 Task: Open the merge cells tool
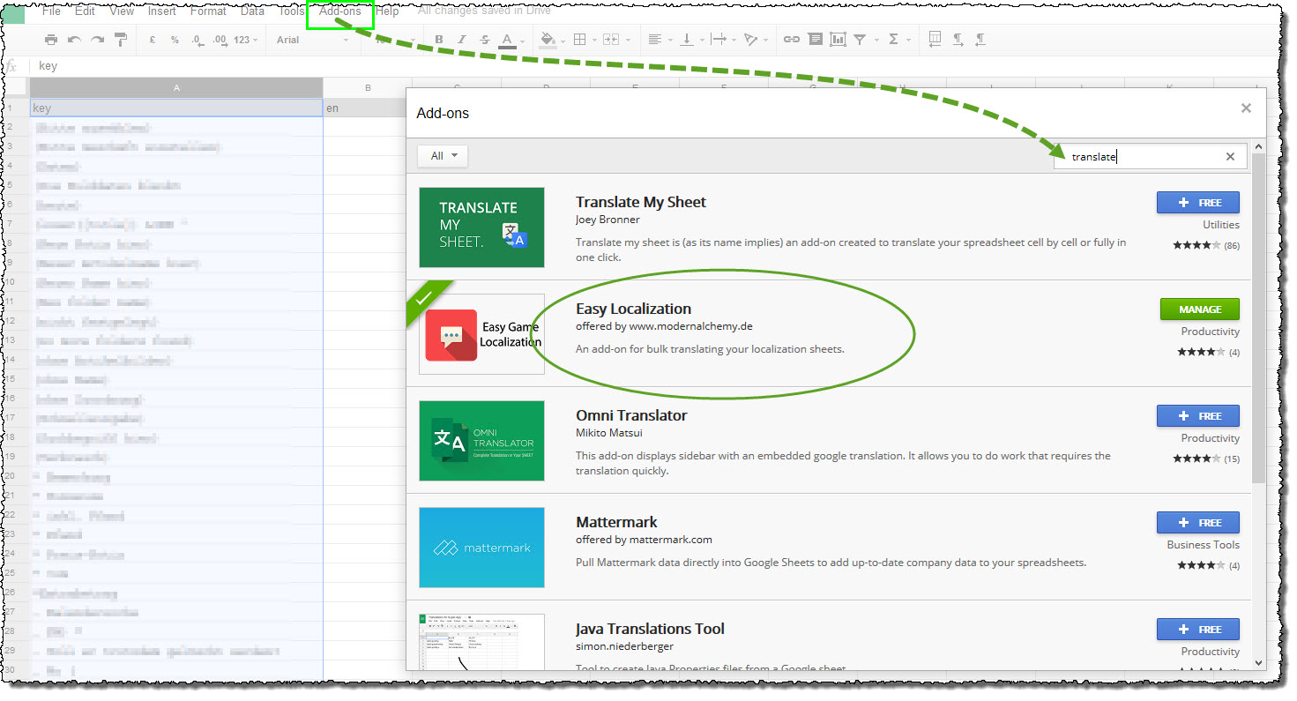click(x=613, y=40)
